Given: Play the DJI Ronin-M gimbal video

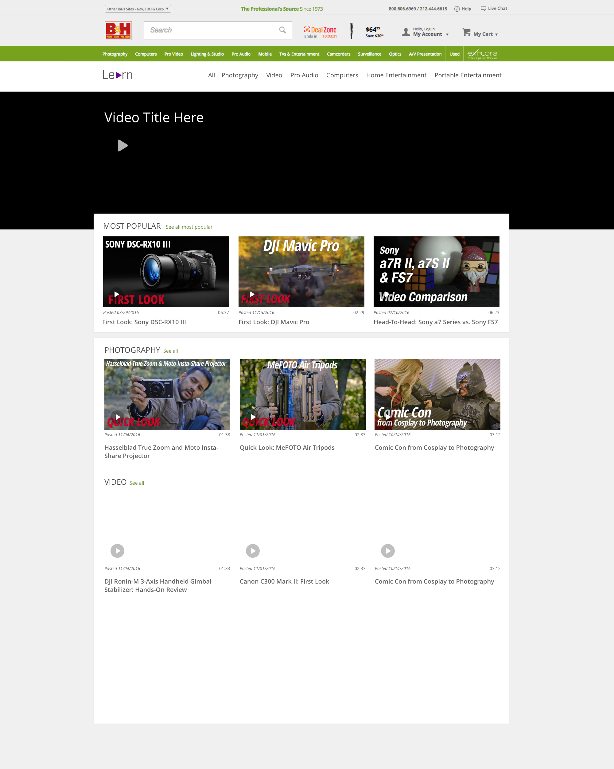Looking at the screenshot, I should coord(117,551).
